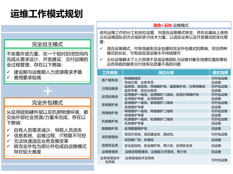Select the 应用运维类 category cell
This screenshot has width=233, height=174.
tap(110, 97)
